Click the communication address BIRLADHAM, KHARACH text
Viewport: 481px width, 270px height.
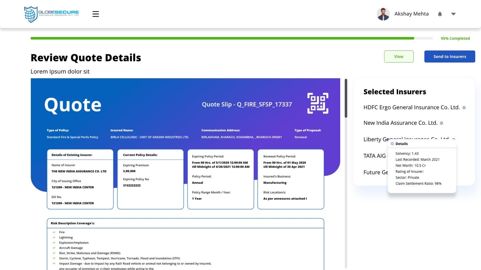pos(242,137)
